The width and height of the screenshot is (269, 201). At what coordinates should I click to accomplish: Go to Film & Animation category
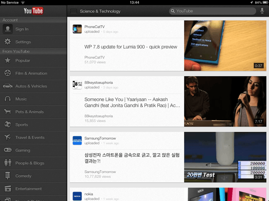coord(34,73)
